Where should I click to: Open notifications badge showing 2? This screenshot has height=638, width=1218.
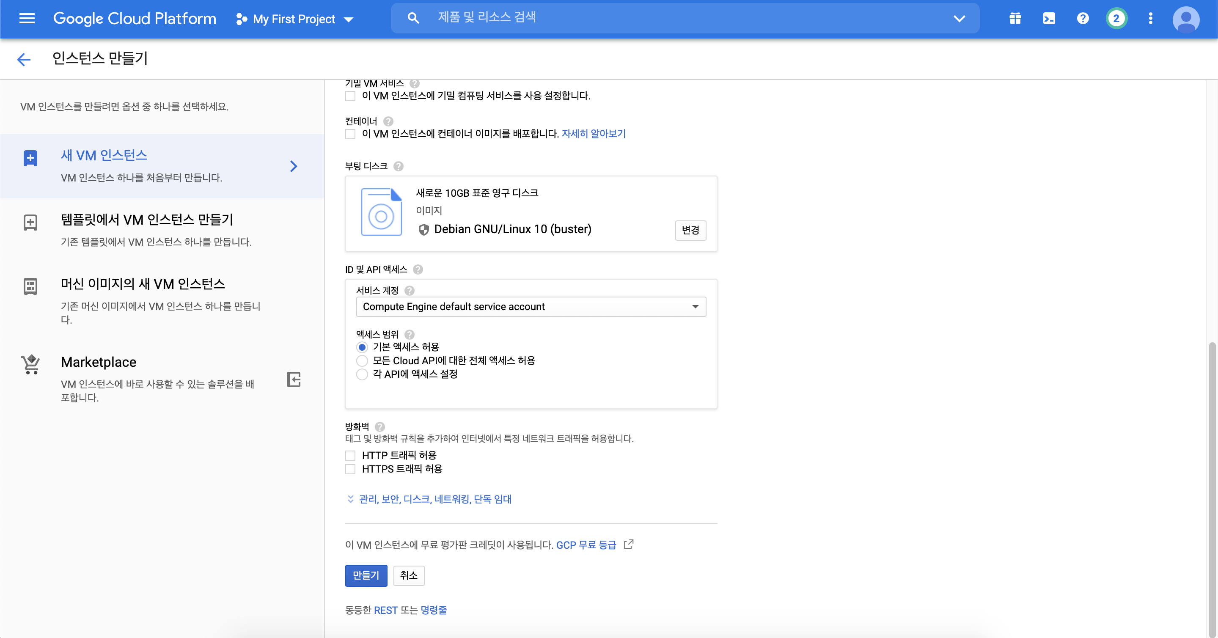pyautogui.click(x=1116, y=19)
